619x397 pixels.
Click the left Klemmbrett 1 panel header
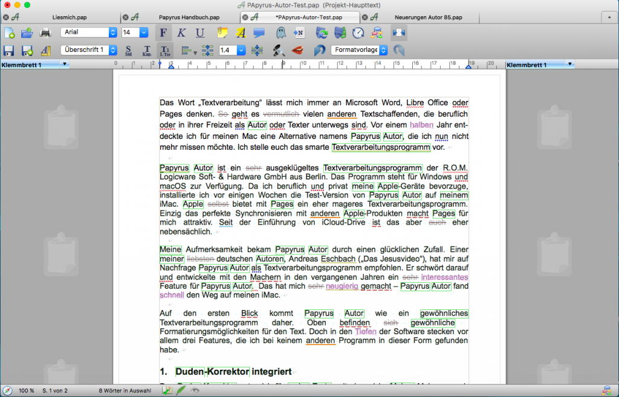click(x=54, y=65)
